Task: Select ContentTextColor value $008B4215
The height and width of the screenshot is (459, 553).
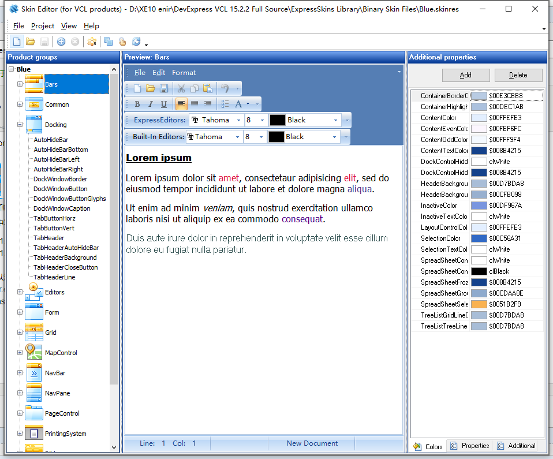Action: (x=505, y=151)
